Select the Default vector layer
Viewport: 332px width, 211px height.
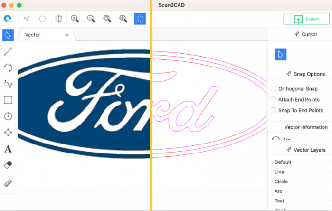point(283,162)
